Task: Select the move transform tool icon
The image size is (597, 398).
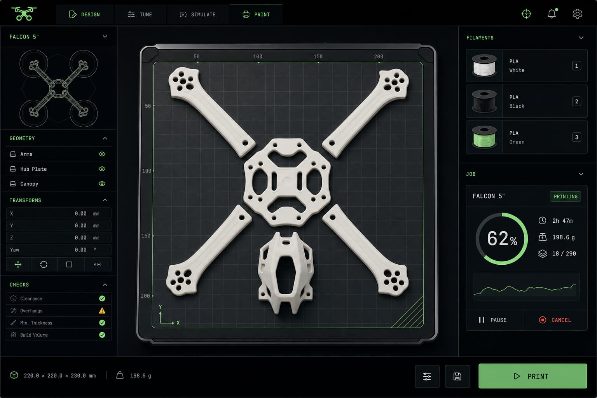Action: pos(18,264)
